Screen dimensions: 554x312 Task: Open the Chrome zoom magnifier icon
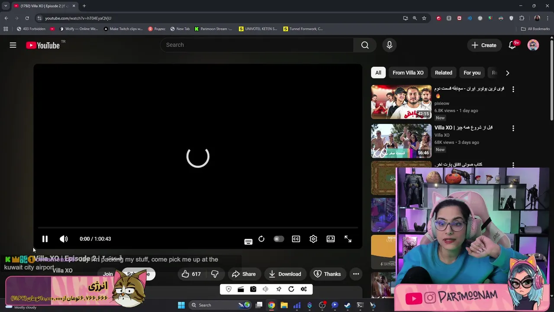[415, 18]
